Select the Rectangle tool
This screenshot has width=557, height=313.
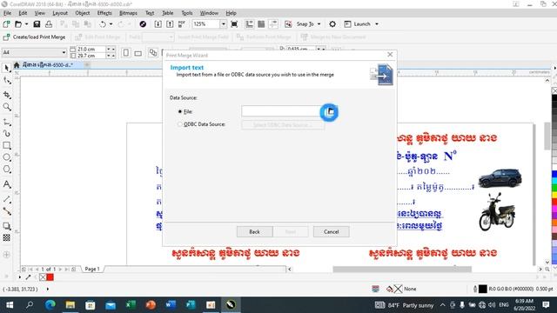pos(7,145)
